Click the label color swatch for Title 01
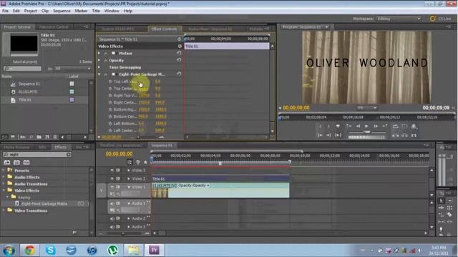458x257 pixels. click(x=72, y=100)
